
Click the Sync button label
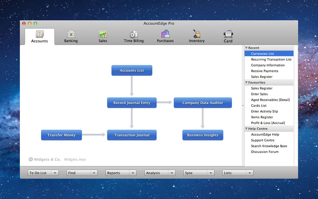189,173
